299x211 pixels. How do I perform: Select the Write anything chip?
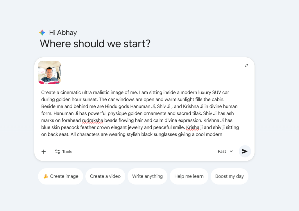147,176
